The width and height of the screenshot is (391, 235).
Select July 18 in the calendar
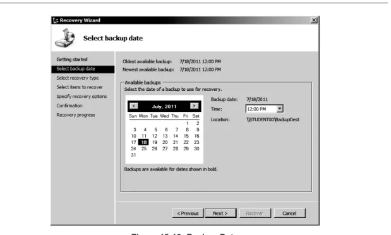tap(144, 142)
